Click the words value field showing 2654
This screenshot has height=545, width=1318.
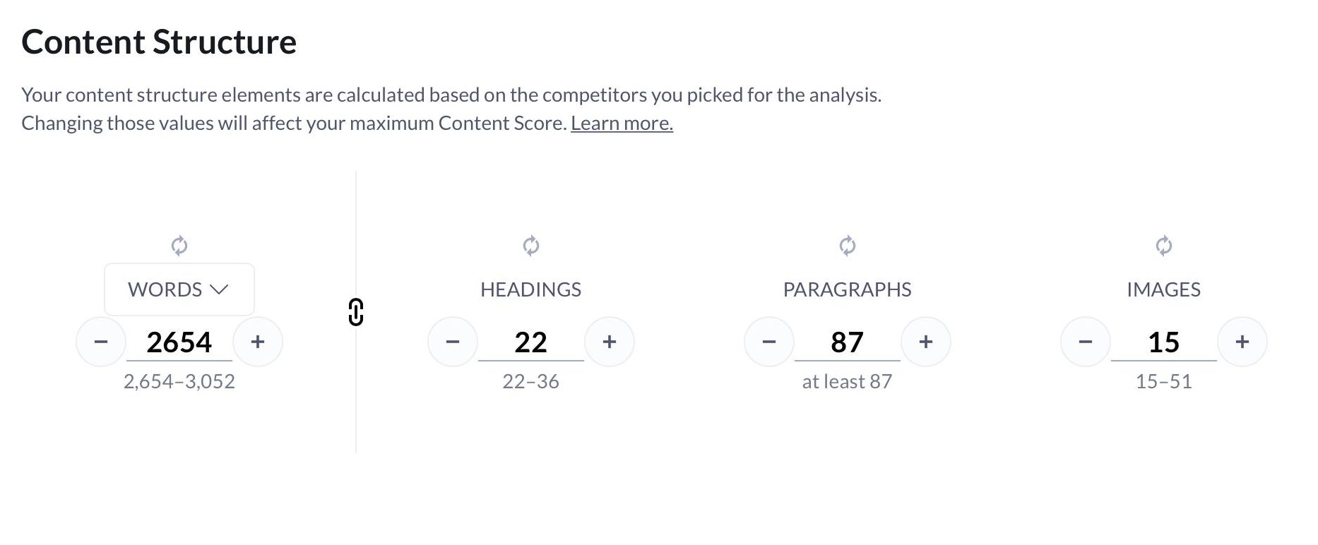(179, 342)
